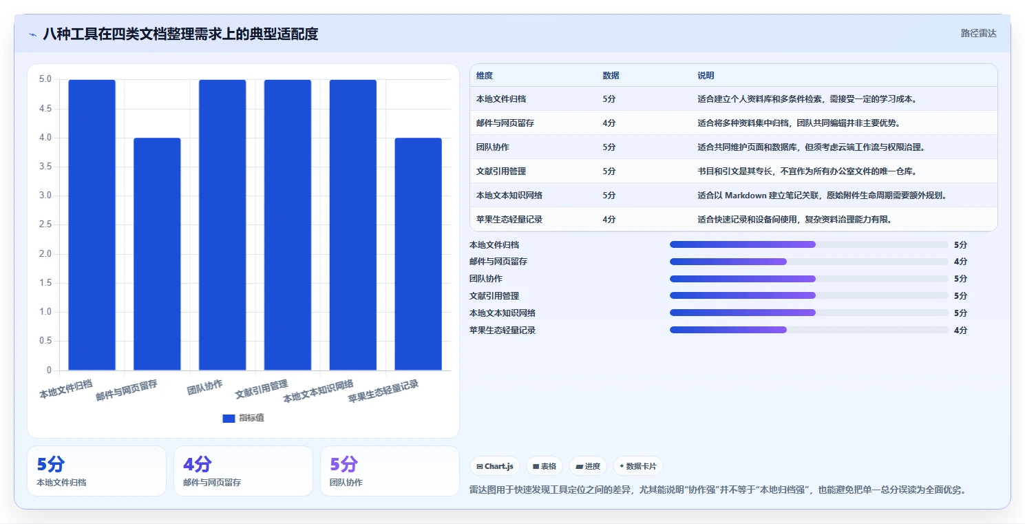The image size is (1025, 524).
Task: Click the 指标值 legend text
Action: click(x=251, y=418)
